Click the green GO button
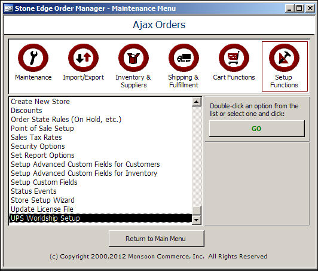 (257, 129)
